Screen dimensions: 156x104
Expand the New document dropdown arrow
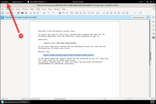tap(5, 13)
